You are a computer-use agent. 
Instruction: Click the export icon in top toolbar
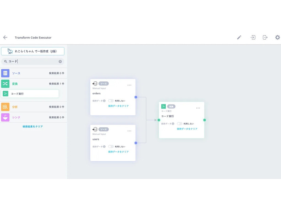(265, 37)
